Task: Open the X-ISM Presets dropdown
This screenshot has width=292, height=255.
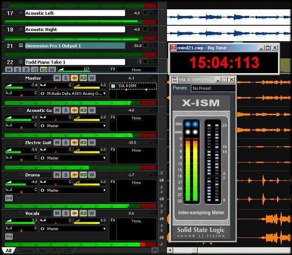Action: [x=213, y=88]
